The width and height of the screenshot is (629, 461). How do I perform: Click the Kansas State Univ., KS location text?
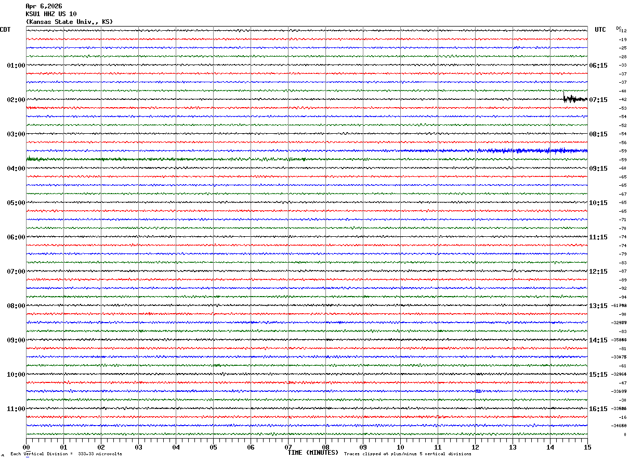pos(69,22)
